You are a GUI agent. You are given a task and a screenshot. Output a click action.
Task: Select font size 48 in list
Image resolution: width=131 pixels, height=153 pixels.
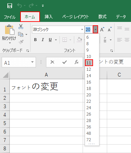[x=92, y=133]
